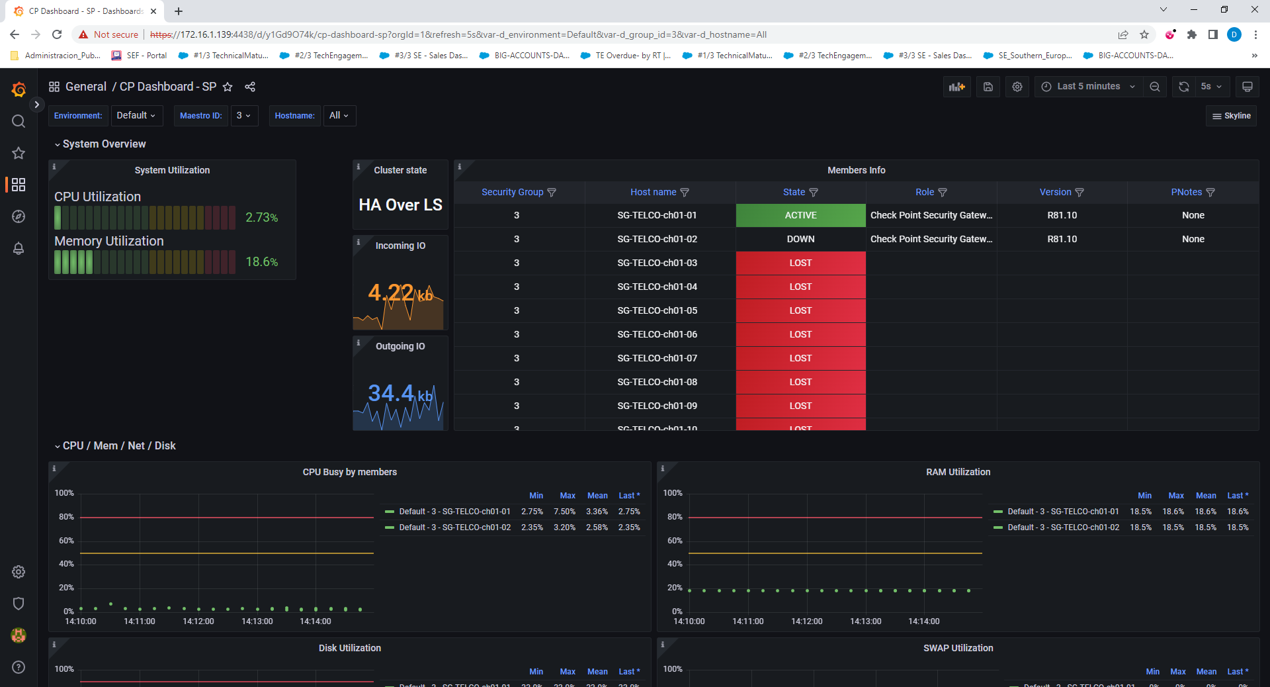The height and width of the screenshot is (687, 1270).
Task: Open Starred dashboards in sidebar
Action: pyautogui.click(x=19, y=153)
